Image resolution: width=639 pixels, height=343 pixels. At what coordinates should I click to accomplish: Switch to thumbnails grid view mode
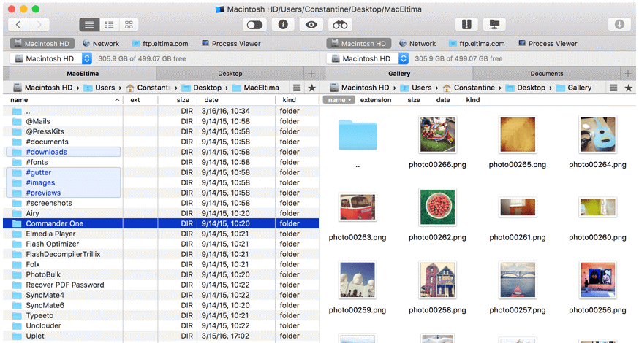(129, 25)
